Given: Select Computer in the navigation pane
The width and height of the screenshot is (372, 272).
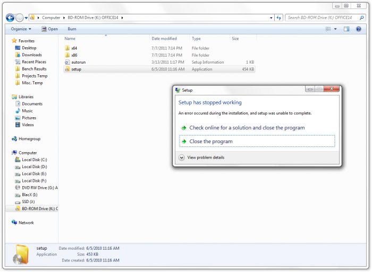Looking at the screenshot, I should (x=28, y=153).
